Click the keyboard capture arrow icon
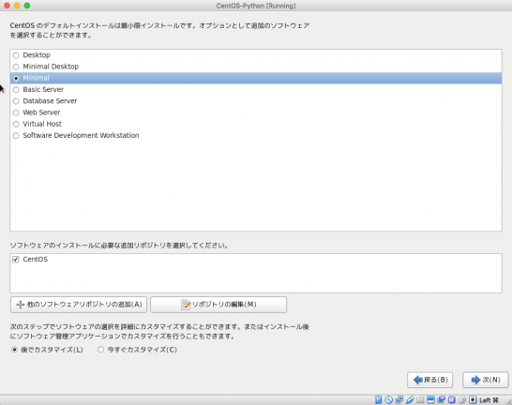The image size is (512, 405). [473, 399]
